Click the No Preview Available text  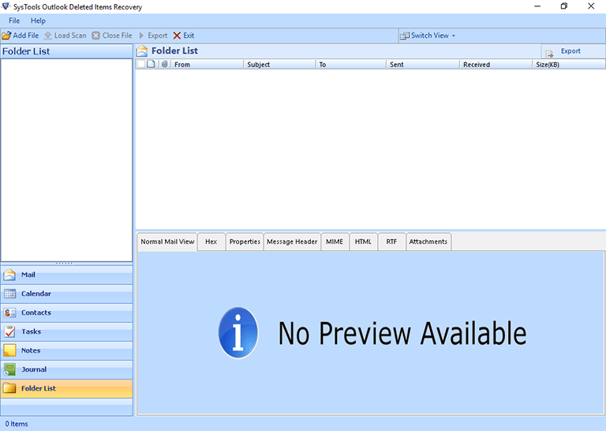[x=402, y=333]
